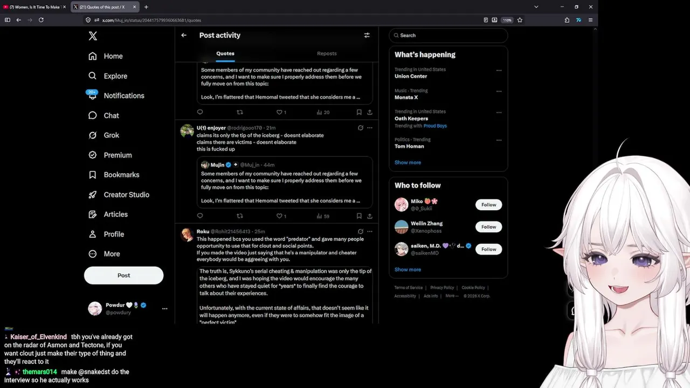Open U(†) enjoyer profile avatar

coord(187,131)
